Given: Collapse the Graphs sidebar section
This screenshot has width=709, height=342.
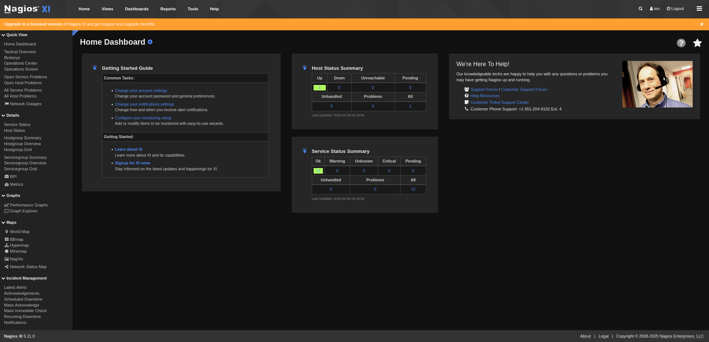Looking at the screenshot, I should click(x=11, y=195).
